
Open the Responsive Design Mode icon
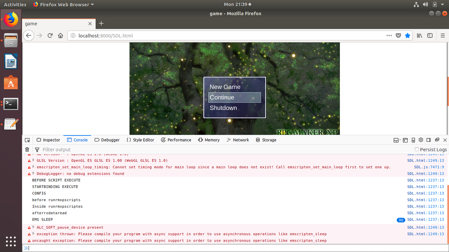point(413,140)
